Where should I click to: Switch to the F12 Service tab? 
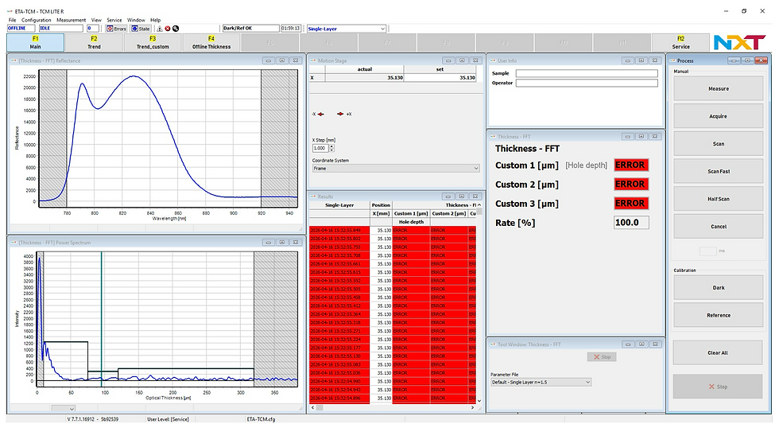tap(680, 42)
